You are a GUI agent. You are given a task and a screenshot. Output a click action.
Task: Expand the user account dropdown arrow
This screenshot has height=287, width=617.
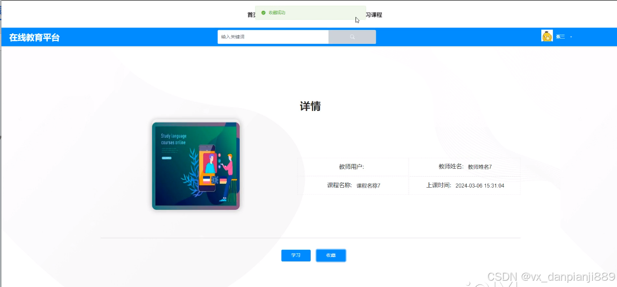click(x=571, y=37)
